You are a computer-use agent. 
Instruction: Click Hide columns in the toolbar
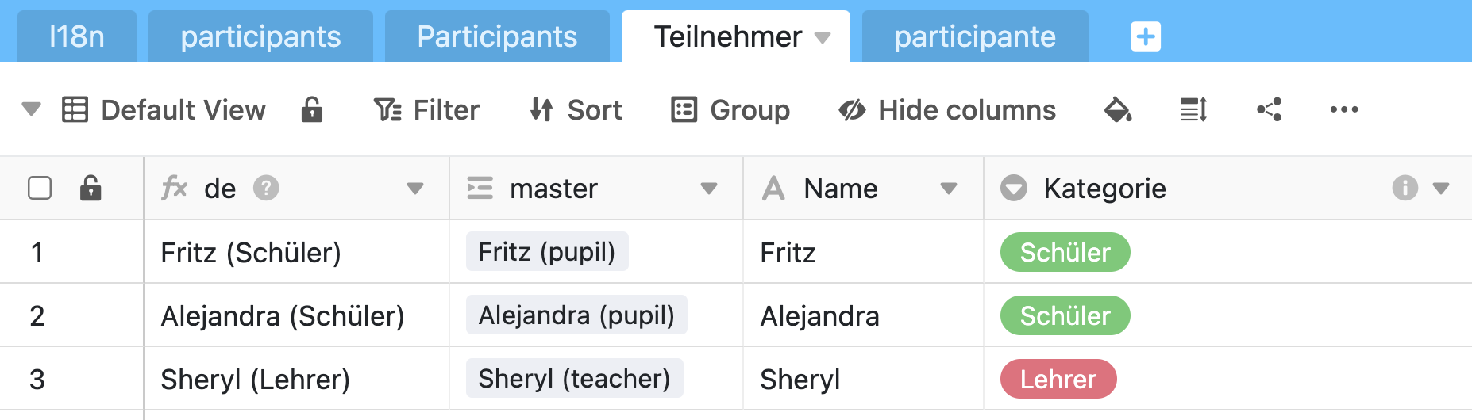pos(947,110)
